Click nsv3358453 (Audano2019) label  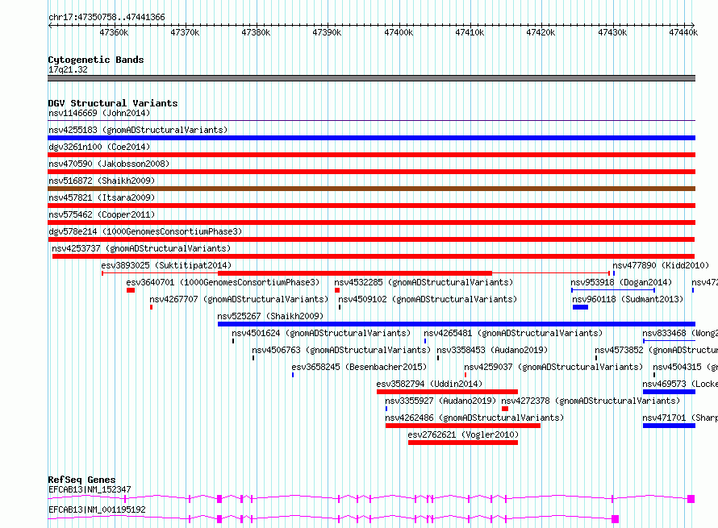(x=492, y=350)
